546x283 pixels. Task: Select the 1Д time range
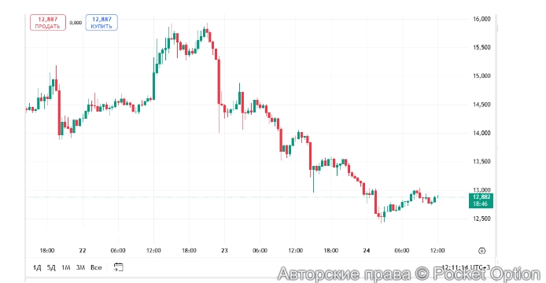point(36,267)
